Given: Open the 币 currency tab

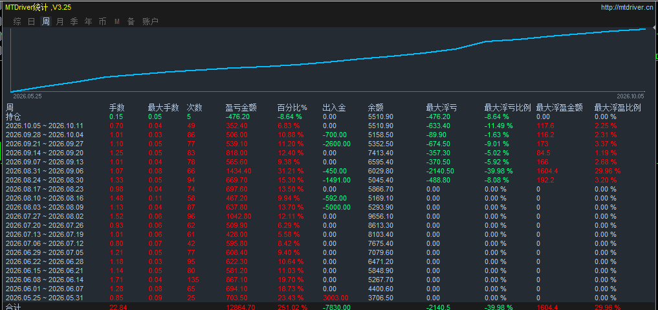Looking at the screenshot, I should pos(103,21).
